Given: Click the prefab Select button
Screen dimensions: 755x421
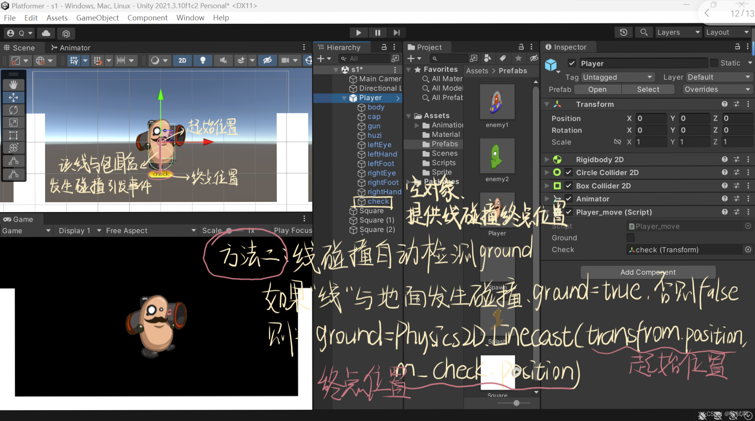Looking at the screenshot, I should [648, 89].
